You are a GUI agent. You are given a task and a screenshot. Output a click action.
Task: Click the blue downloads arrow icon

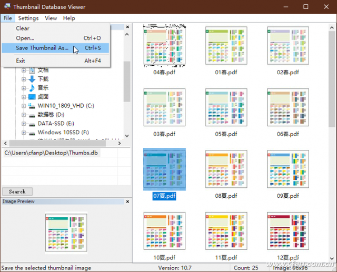point(32,79)
